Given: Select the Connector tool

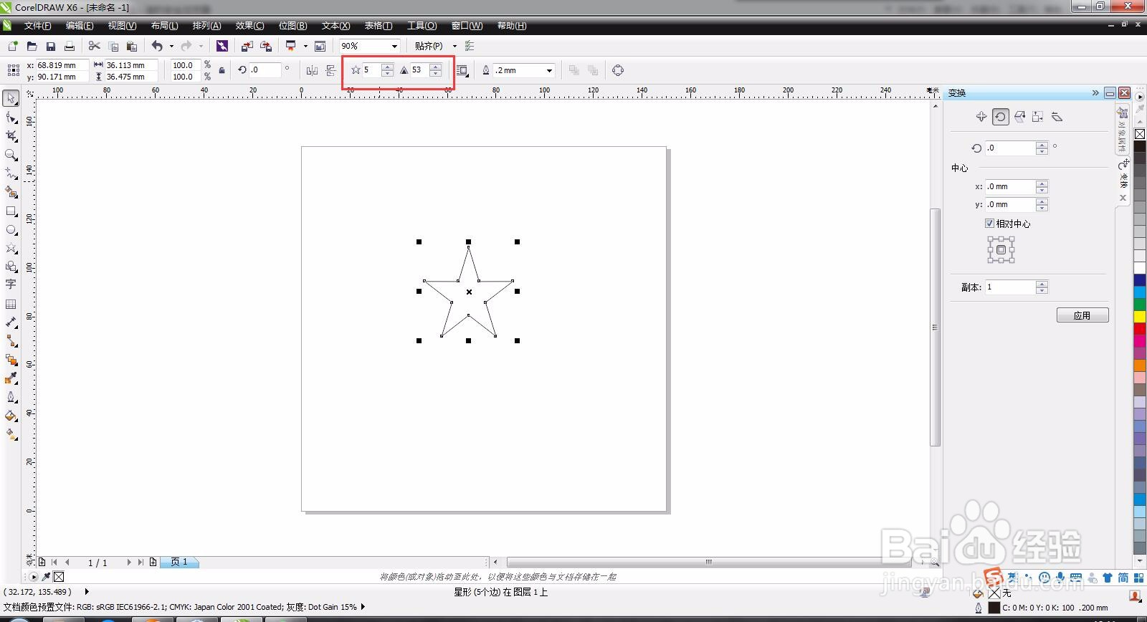Looking at the screenshot, I should 11,341.
